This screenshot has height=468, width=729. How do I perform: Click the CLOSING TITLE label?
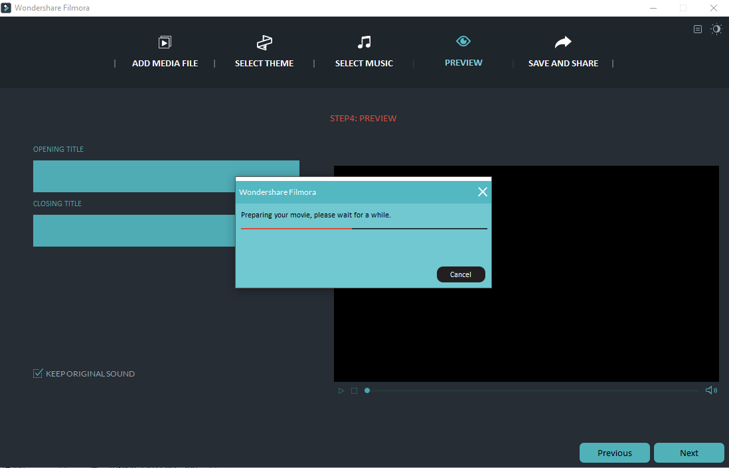(x=57, y=204)
